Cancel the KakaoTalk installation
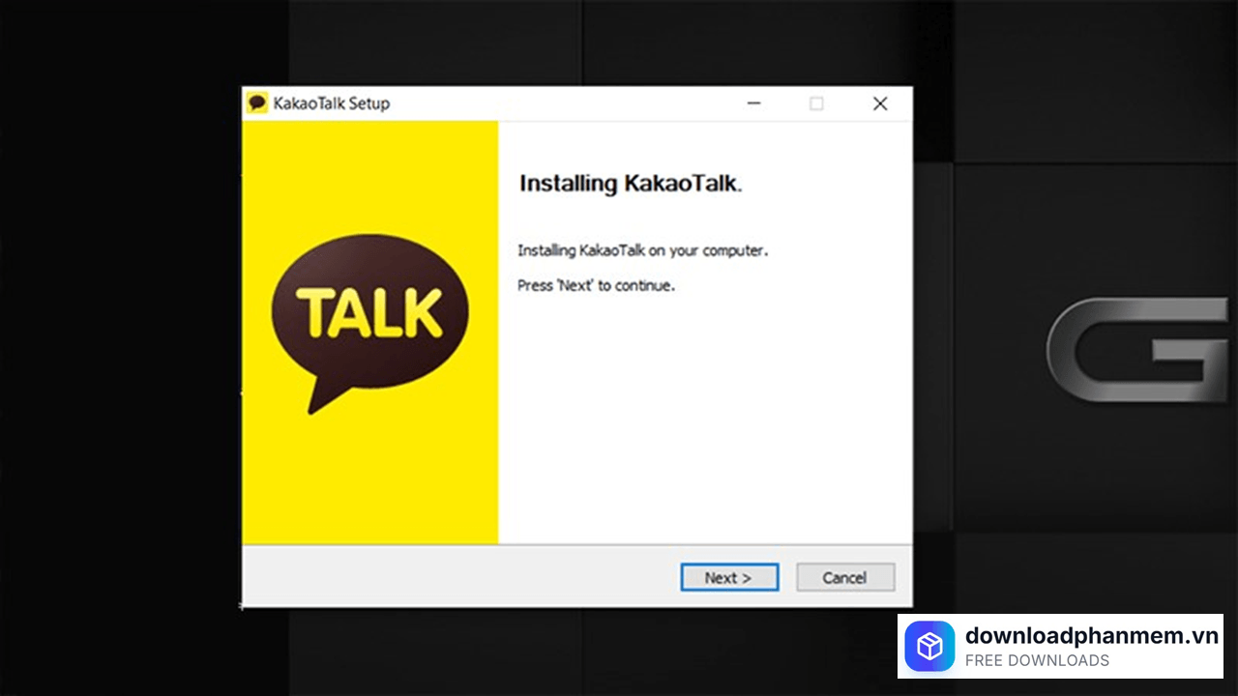The height and width of the screenshot is (696, 1238). click(x=845, y=577)
